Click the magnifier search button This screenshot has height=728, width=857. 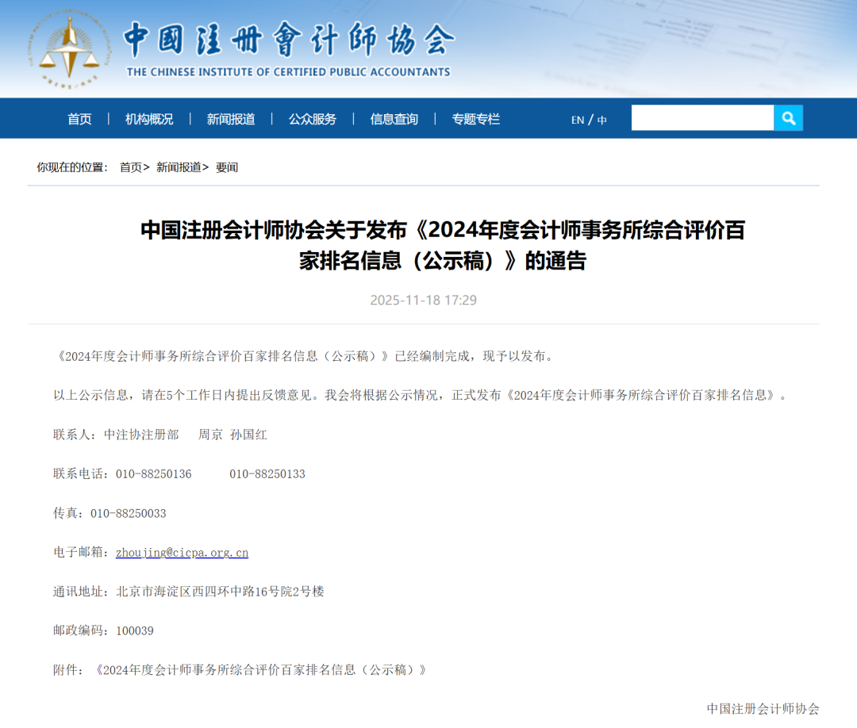coord(788,118)
